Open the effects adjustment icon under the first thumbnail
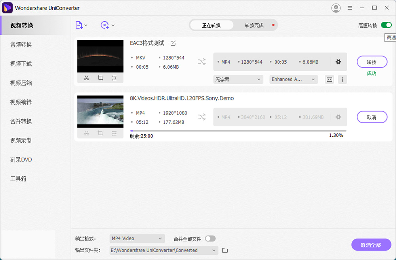Image resolution: width=396 pixels, height=260 pixels. (x=114, y=78)
